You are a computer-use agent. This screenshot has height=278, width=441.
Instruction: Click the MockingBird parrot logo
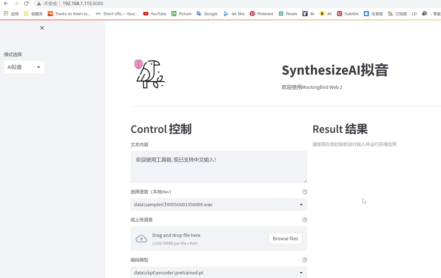tap(150, 74)
